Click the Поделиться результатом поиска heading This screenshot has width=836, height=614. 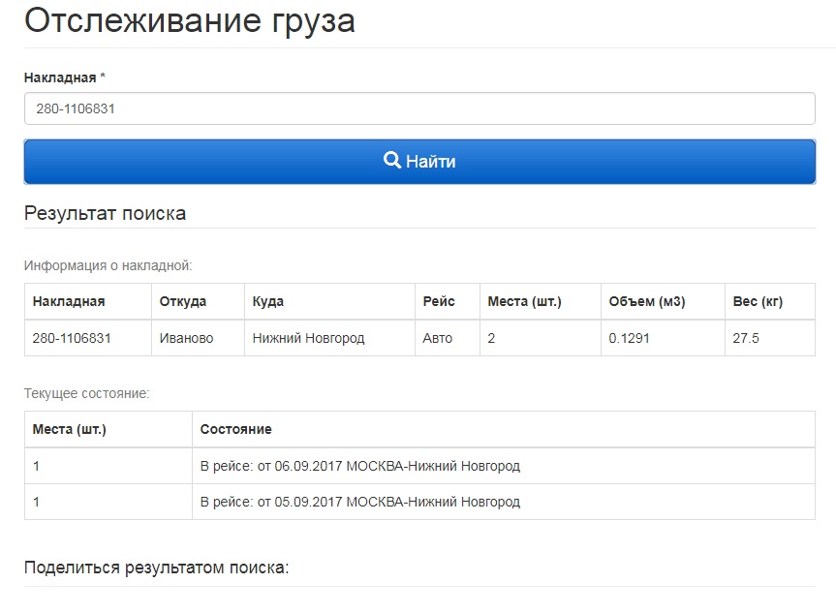coord(156,568)
